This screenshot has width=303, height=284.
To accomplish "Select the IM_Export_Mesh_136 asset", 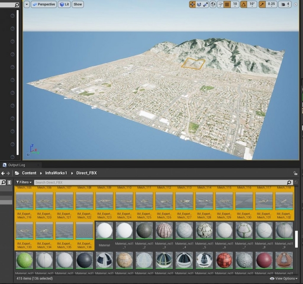I will [84, 235].
